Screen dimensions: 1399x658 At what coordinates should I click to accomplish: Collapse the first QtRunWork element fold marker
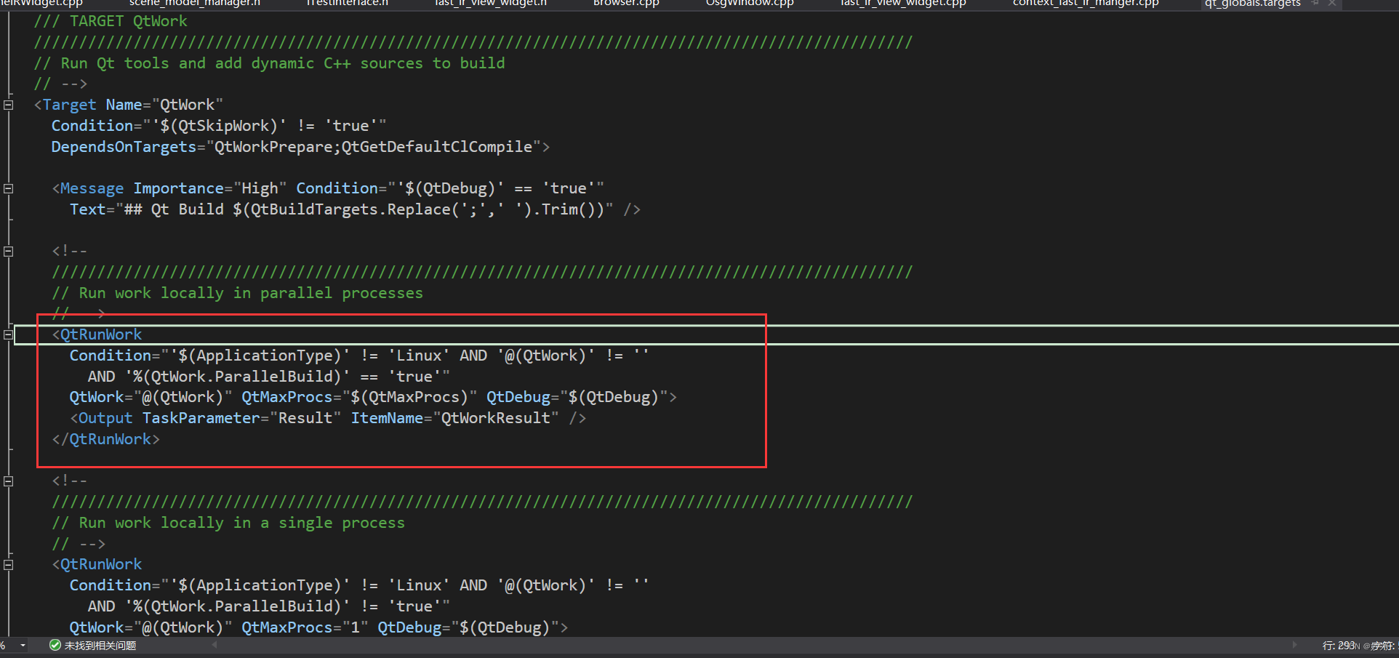(9, 334)
